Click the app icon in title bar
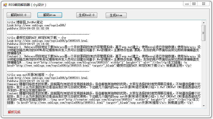The width and height of the screenshot is (213, 119). tap(5, 5)
